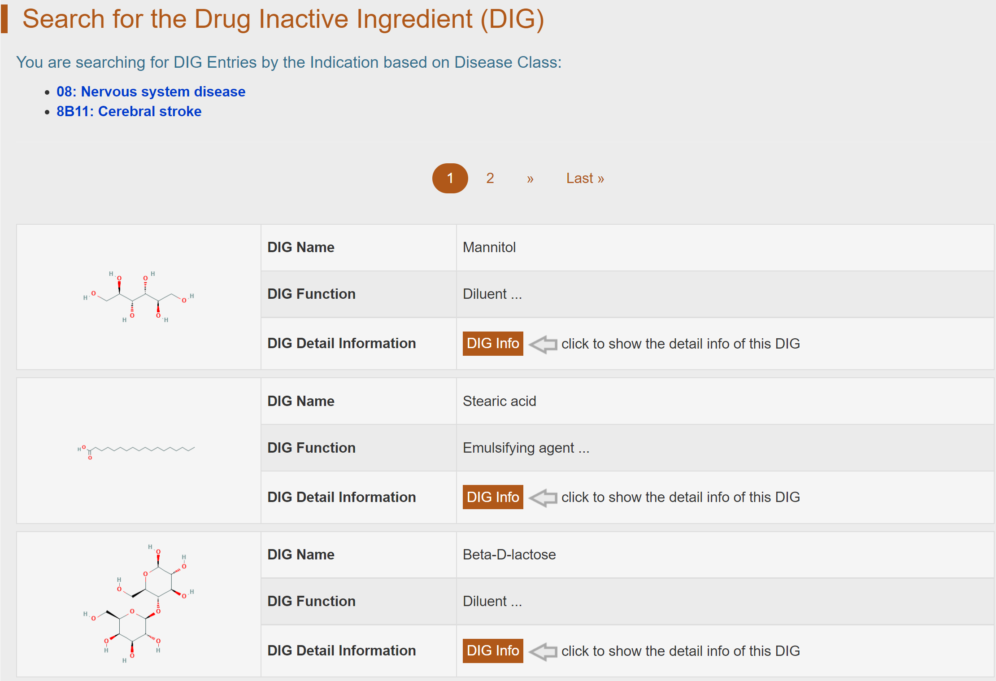This screenshot has height=681, width=996.
Task: Click arrow icon beside Stearic acid DIG Info
Action: 543,498
